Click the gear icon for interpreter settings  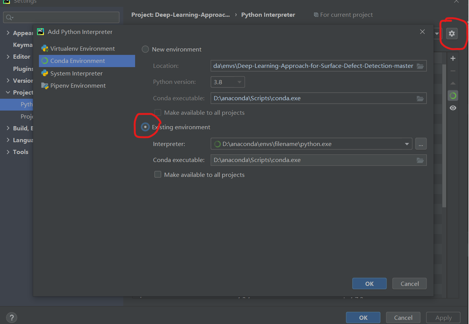[452, 34]
